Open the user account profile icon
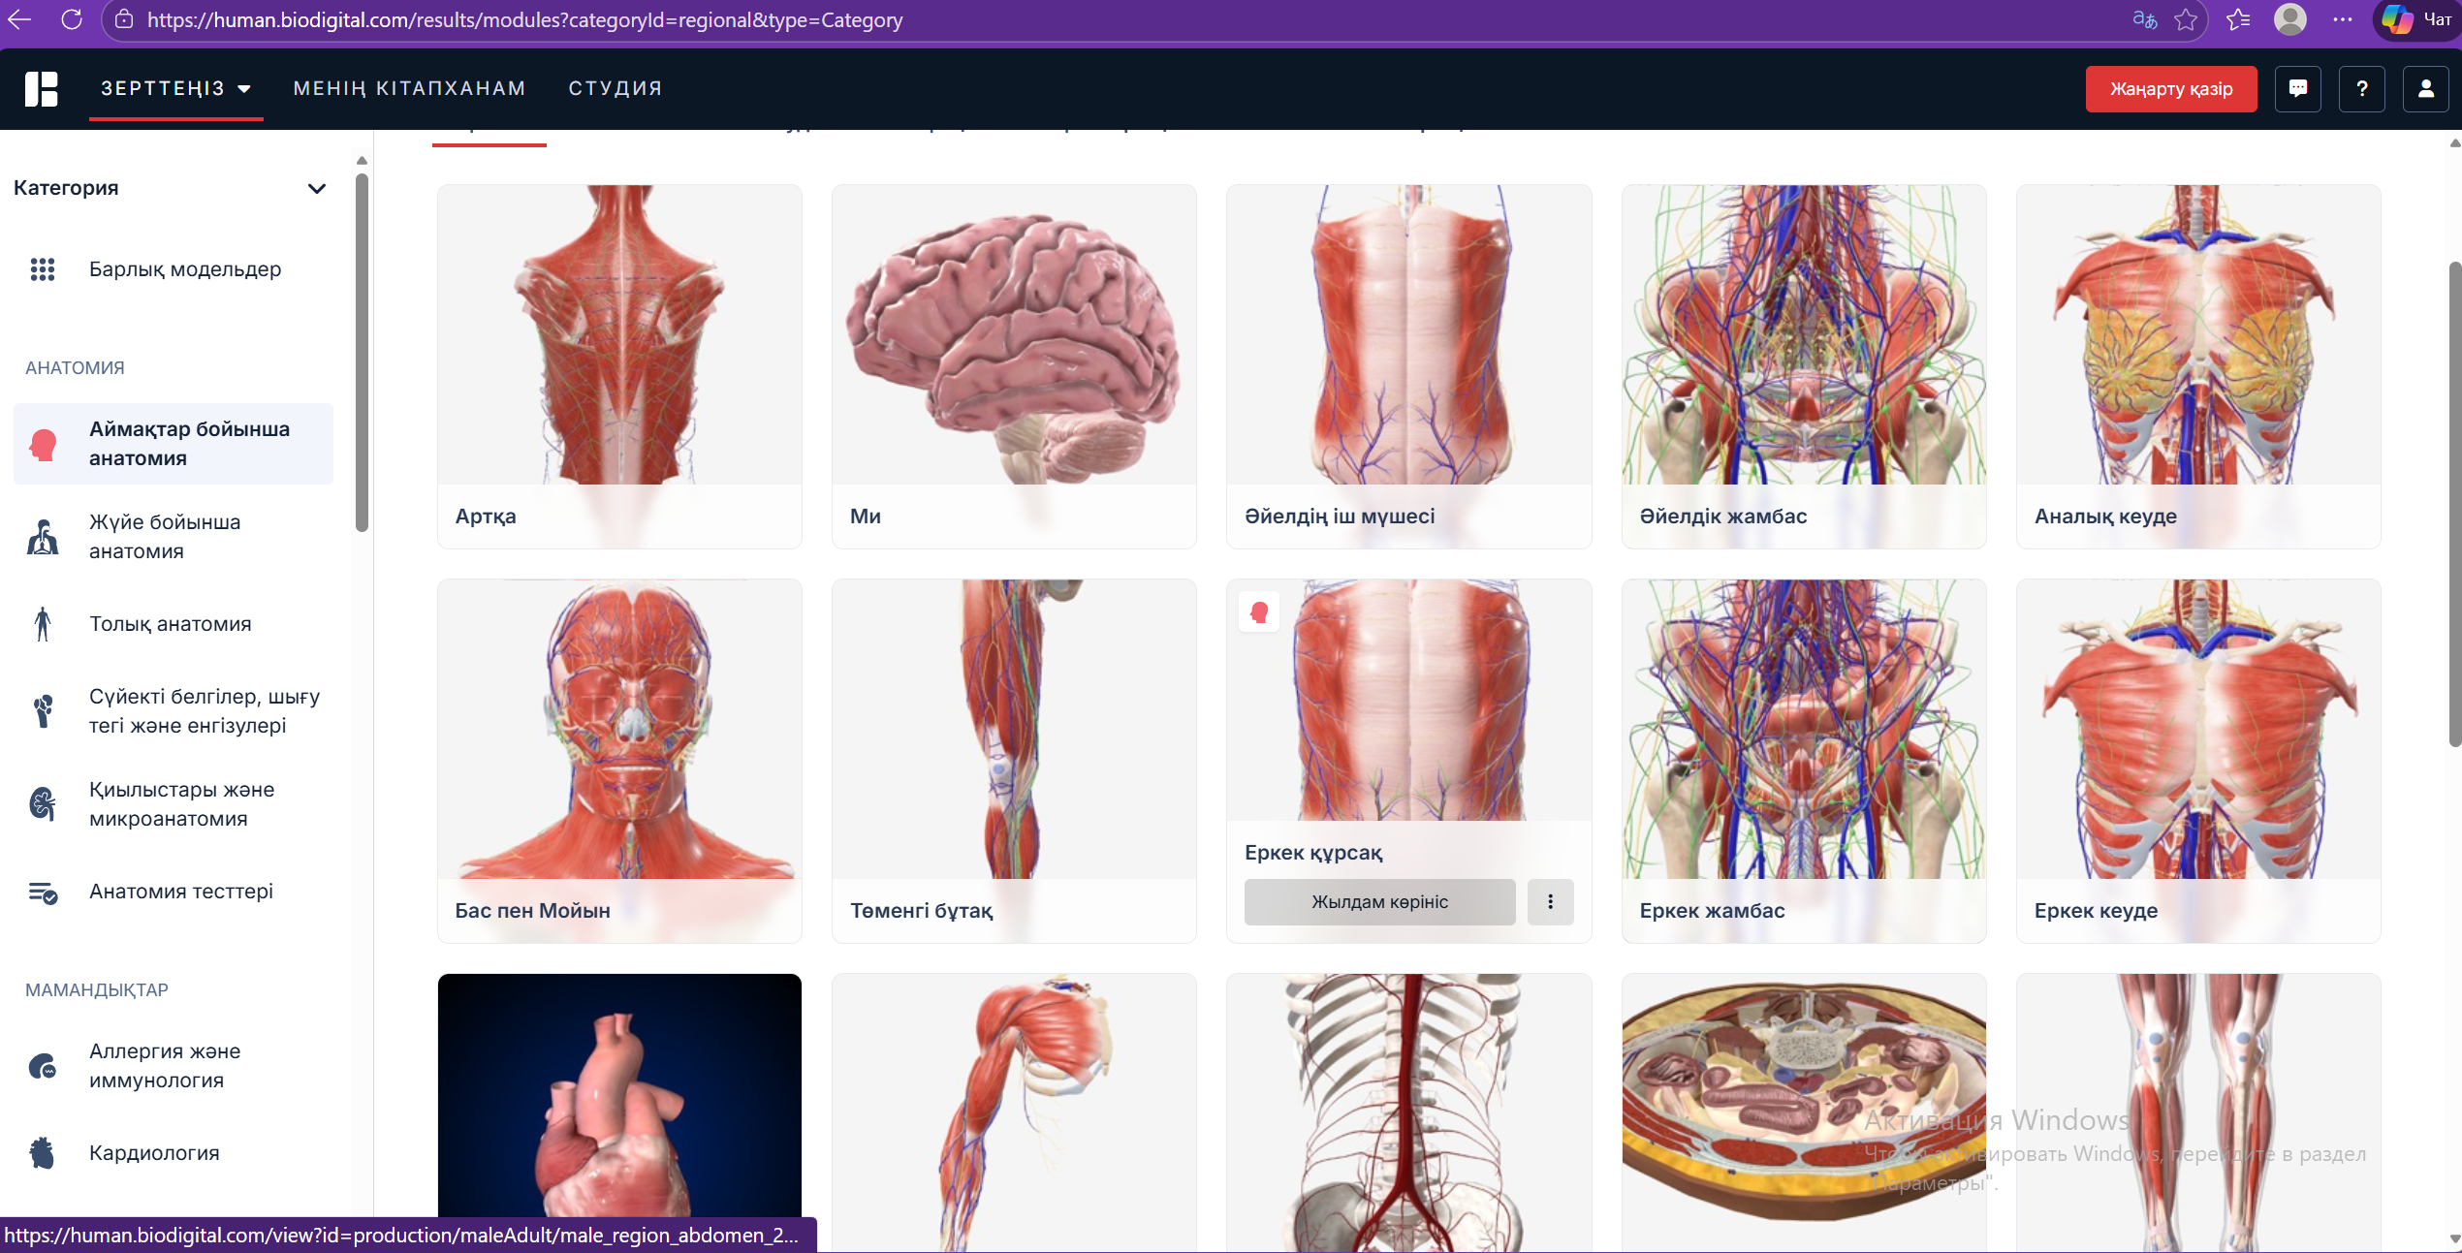The width and height of the screenshot is (2462, 1253). (x=2425, y=89)
